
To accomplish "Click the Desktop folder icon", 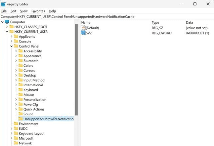I will pos(20,75).
